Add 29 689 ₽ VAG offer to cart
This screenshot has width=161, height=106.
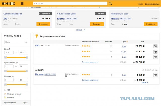pos(155,46)
